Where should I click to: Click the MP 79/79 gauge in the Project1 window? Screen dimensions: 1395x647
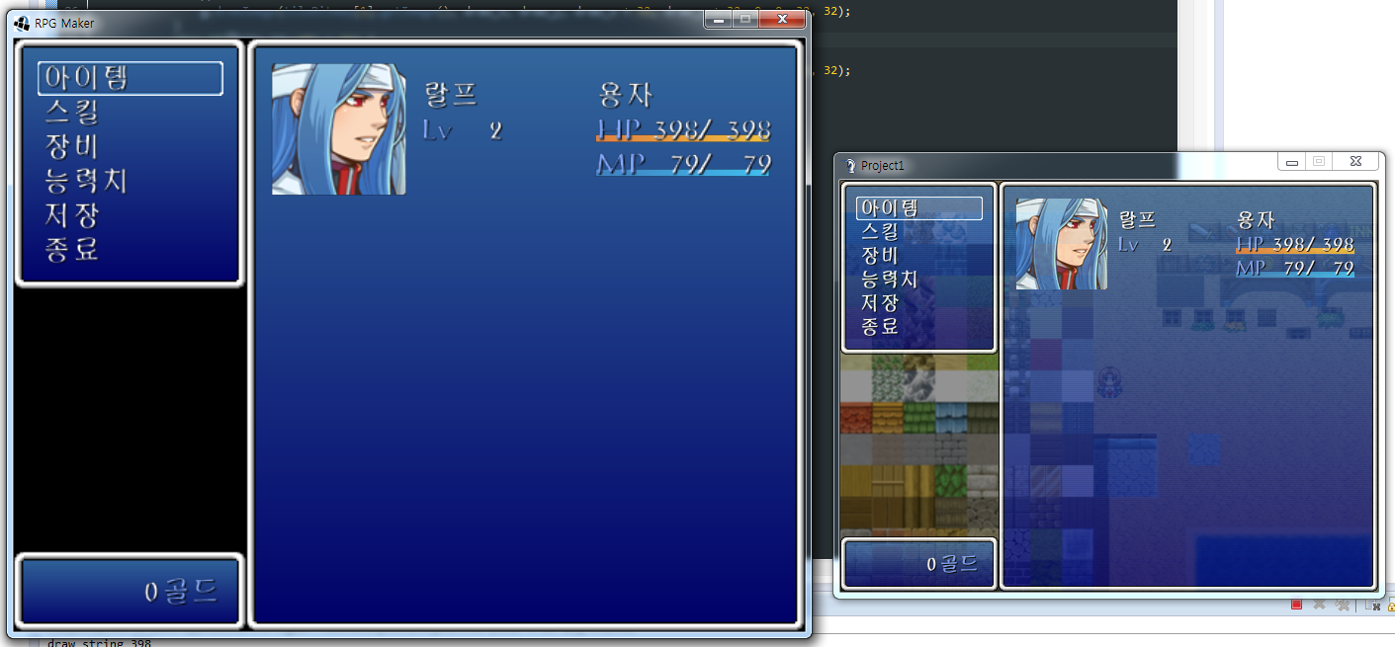coord(1295,269)
